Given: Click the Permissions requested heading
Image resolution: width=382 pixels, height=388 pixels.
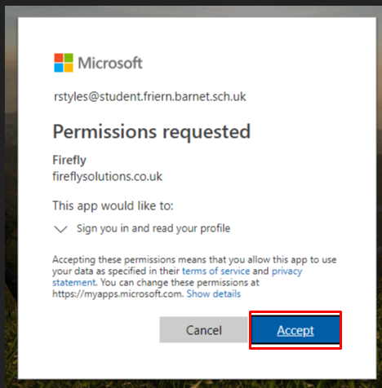Looking at the screenshot, I should coord(151,132).
